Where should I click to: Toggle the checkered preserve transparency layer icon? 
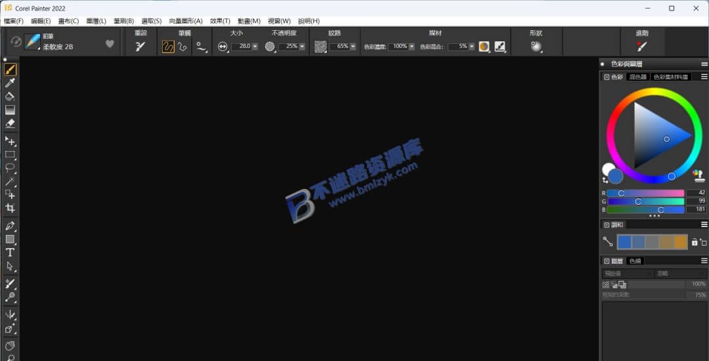[x=606, y=284]
